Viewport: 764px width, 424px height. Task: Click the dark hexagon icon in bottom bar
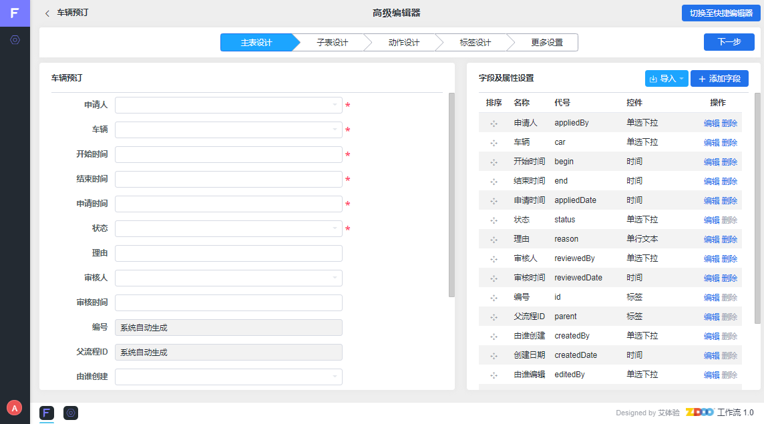(71, 413)
